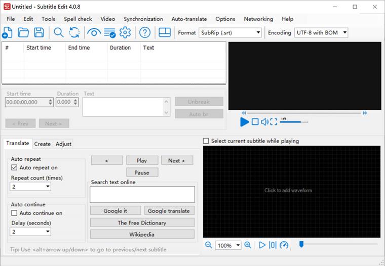Expand the Encoding UTF-8 with BOM dropdown
Screen dimensions: 385x266
[321, 33]
